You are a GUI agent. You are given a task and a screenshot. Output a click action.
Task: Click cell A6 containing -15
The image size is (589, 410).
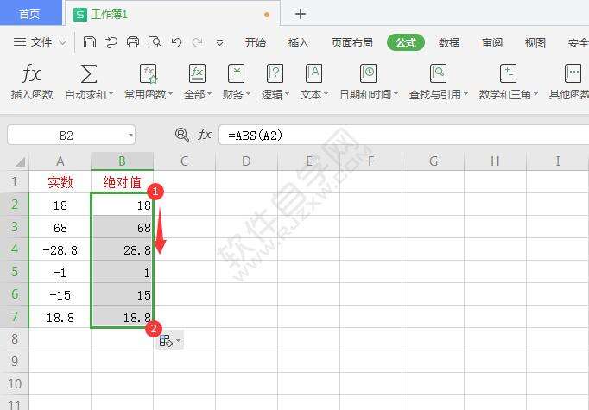(60, 294)
